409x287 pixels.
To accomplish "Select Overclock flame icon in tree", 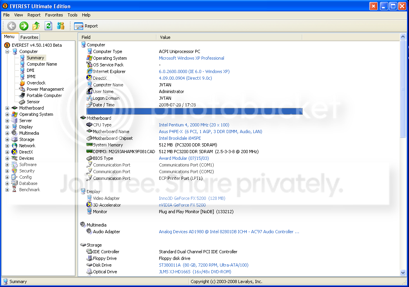I will click(x=22, y=83).
